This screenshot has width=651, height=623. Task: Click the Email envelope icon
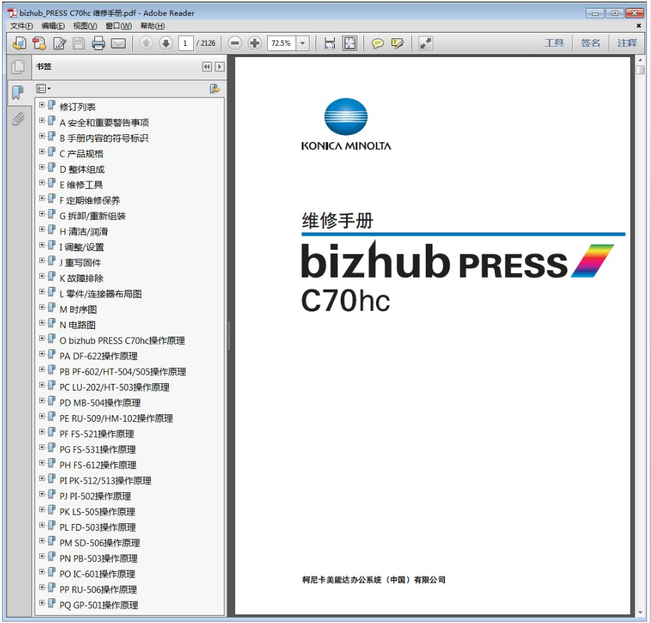point(118,43)
